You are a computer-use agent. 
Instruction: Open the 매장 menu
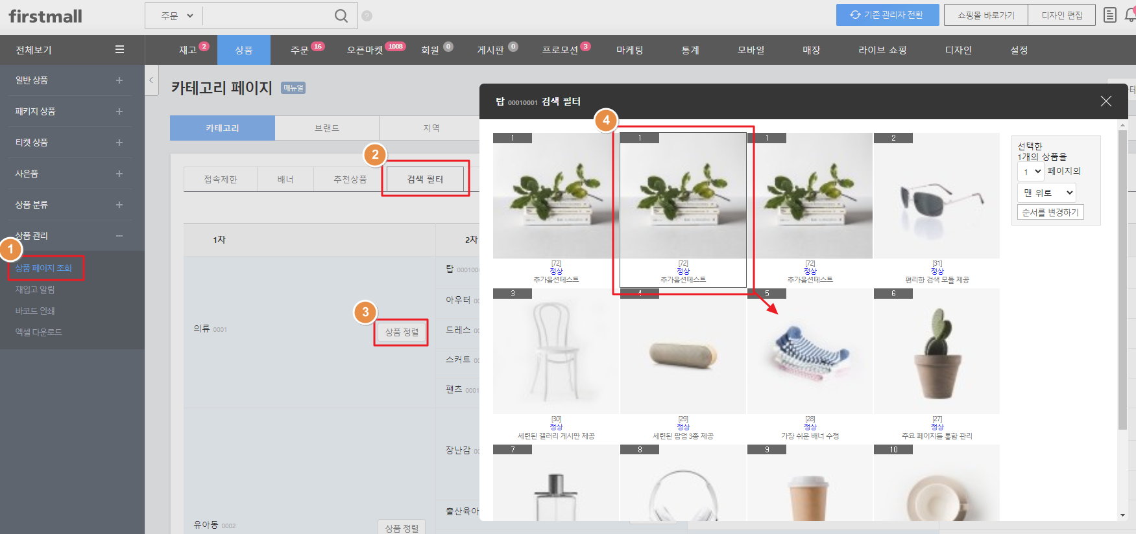[x=812, y=50]
